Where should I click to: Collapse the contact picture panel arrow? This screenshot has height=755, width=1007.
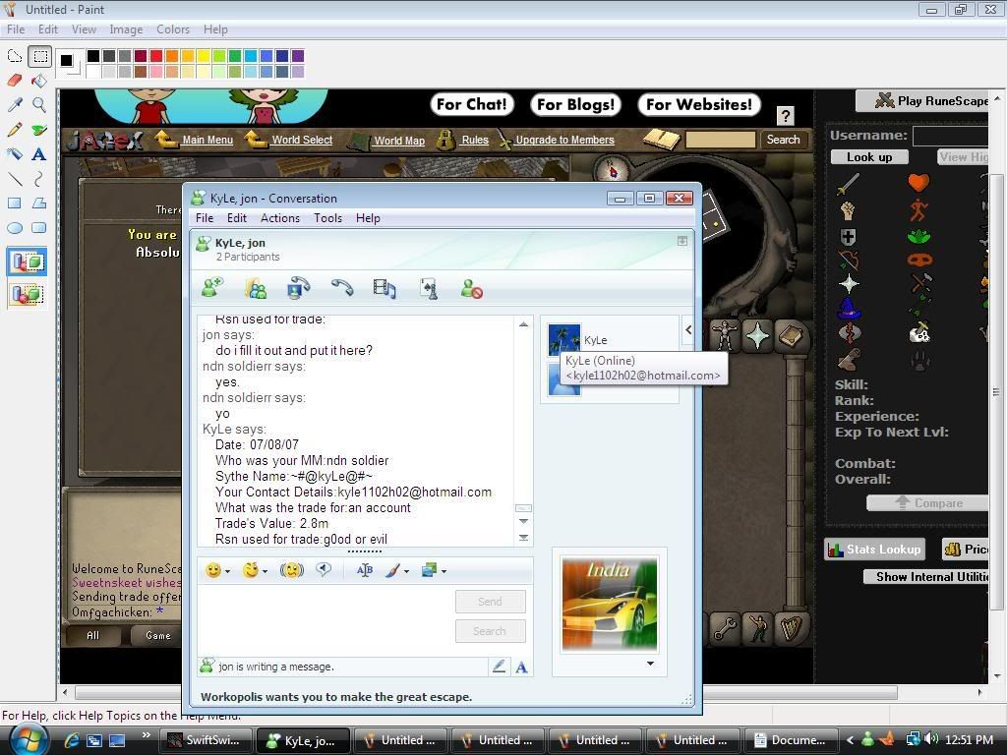687,330
